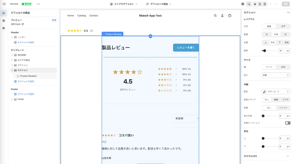Viewport: 292px width, 164px height.
Task: Open theme settings gear in left rail
Action: pos(4,21)
